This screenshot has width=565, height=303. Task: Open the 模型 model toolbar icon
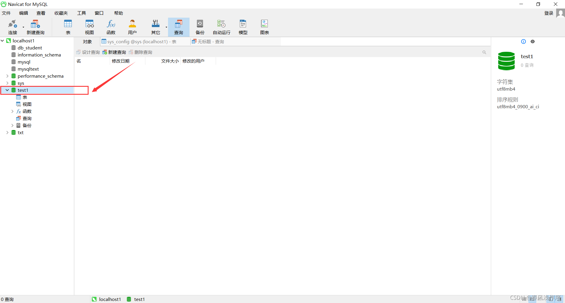click(243, 27)
